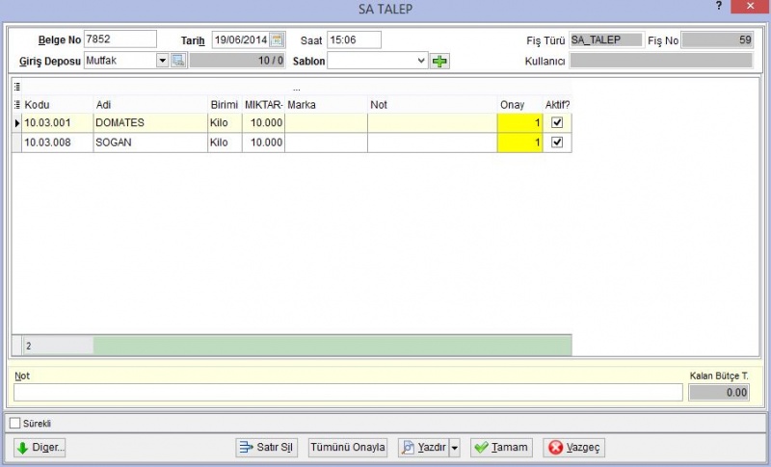
Task: Uncheck Aktif checkbox for SOGAN row
Action: click(557, 142)
